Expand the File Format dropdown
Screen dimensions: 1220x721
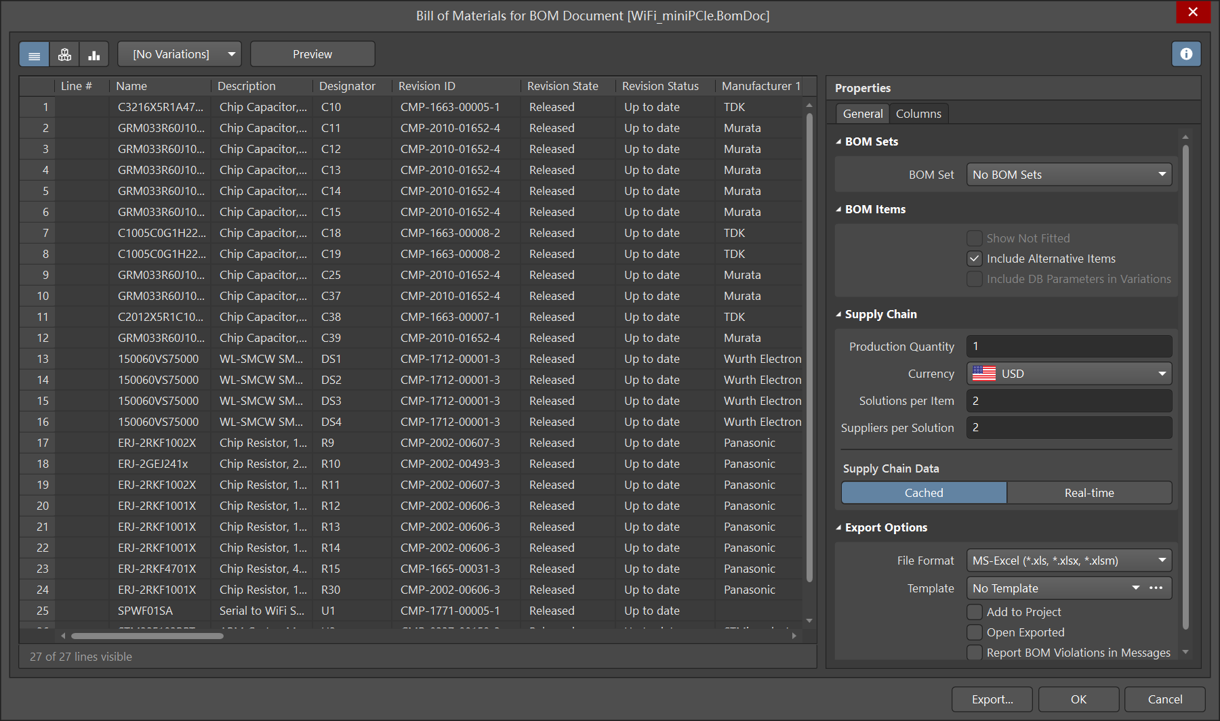tap(1069, 561)
